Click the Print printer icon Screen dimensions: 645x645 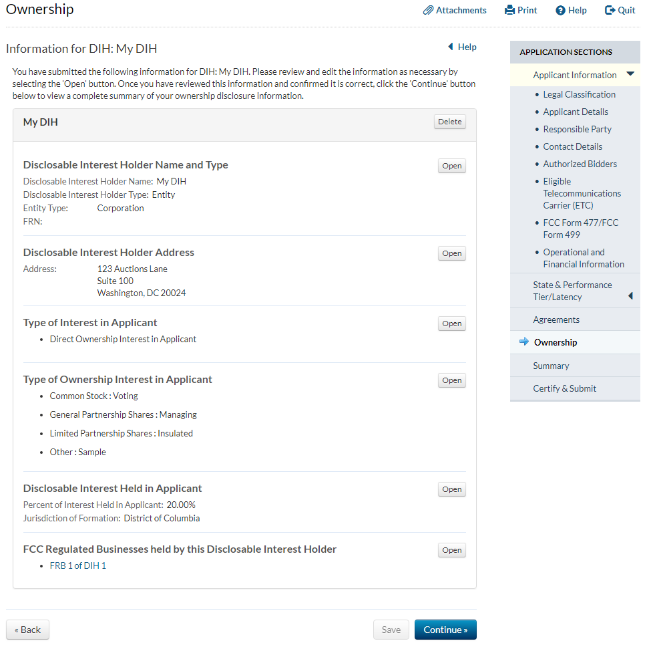point(509,11)
